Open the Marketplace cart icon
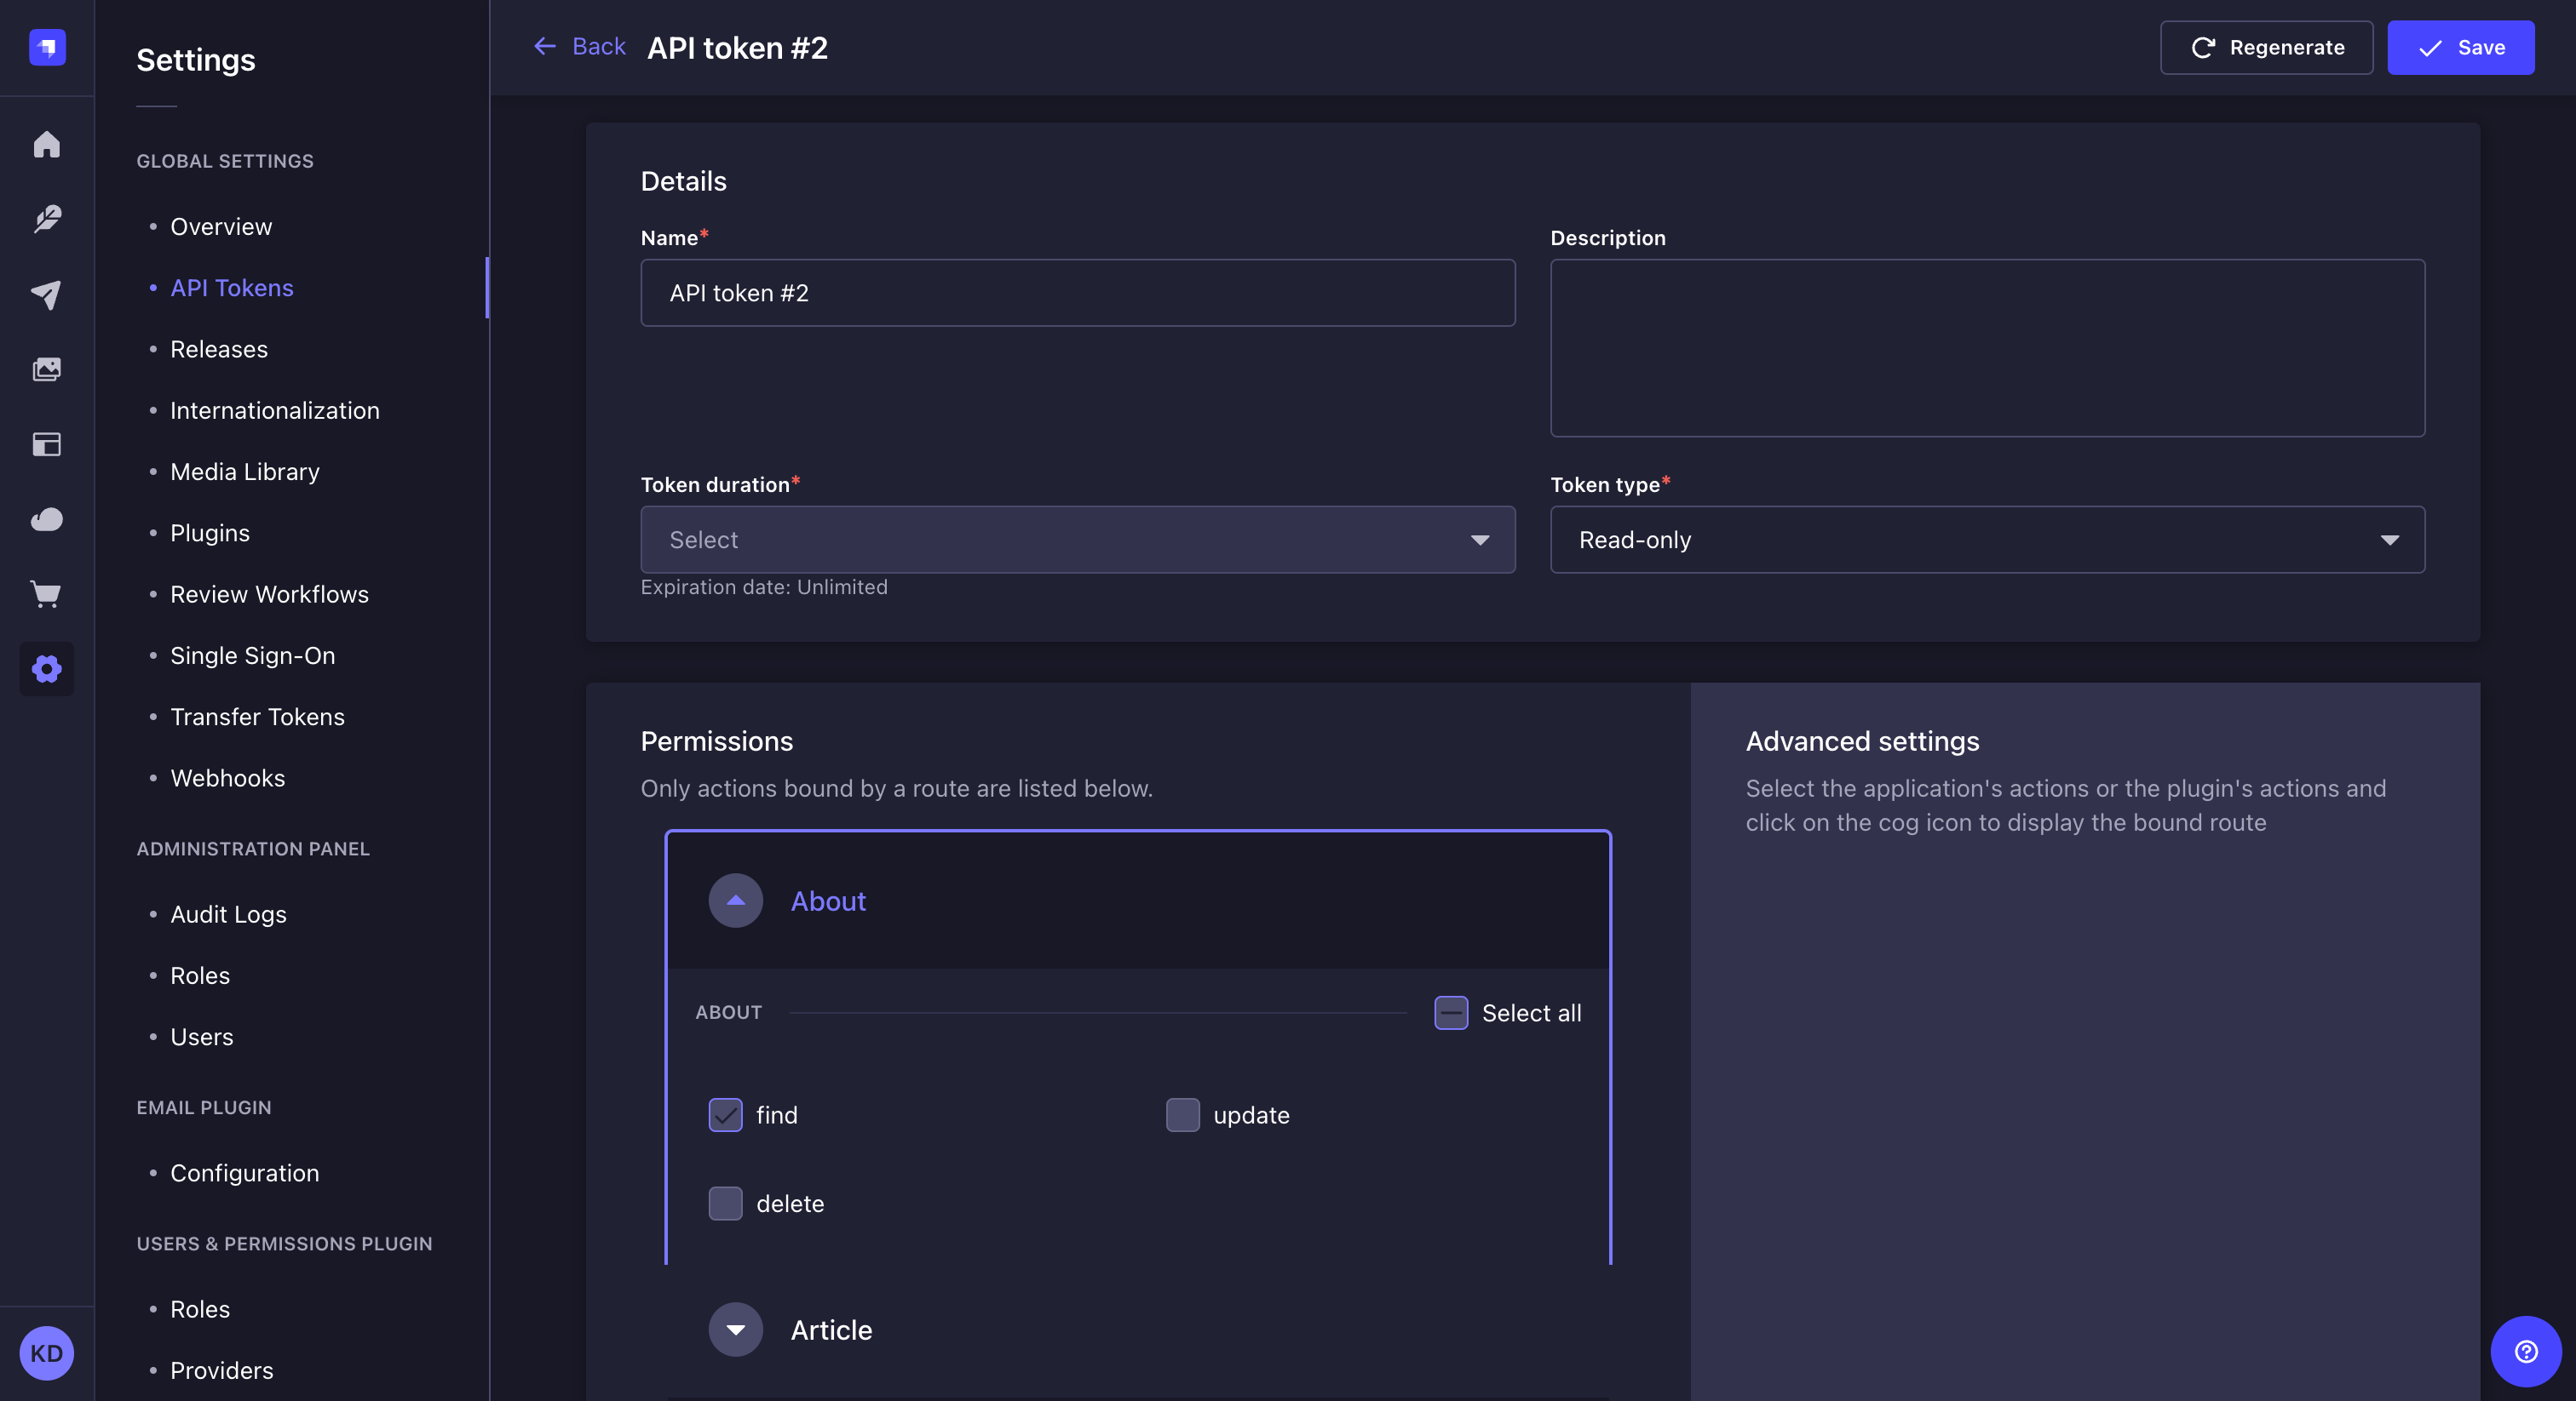The width and height of the screenshot is (2576, 1401). (46, 595)
